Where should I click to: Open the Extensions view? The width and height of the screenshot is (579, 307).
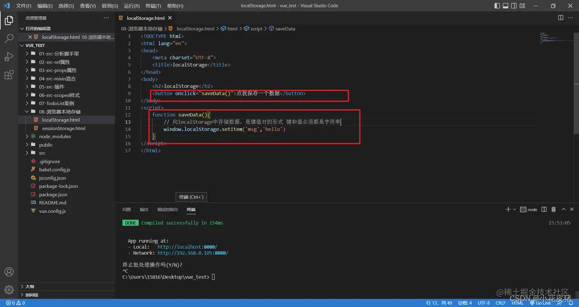point(9,75)
